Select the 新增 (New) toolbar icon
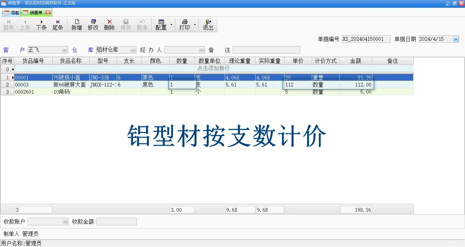The width and height of the screenshot is (465, 247). click(x=77, y=24)
